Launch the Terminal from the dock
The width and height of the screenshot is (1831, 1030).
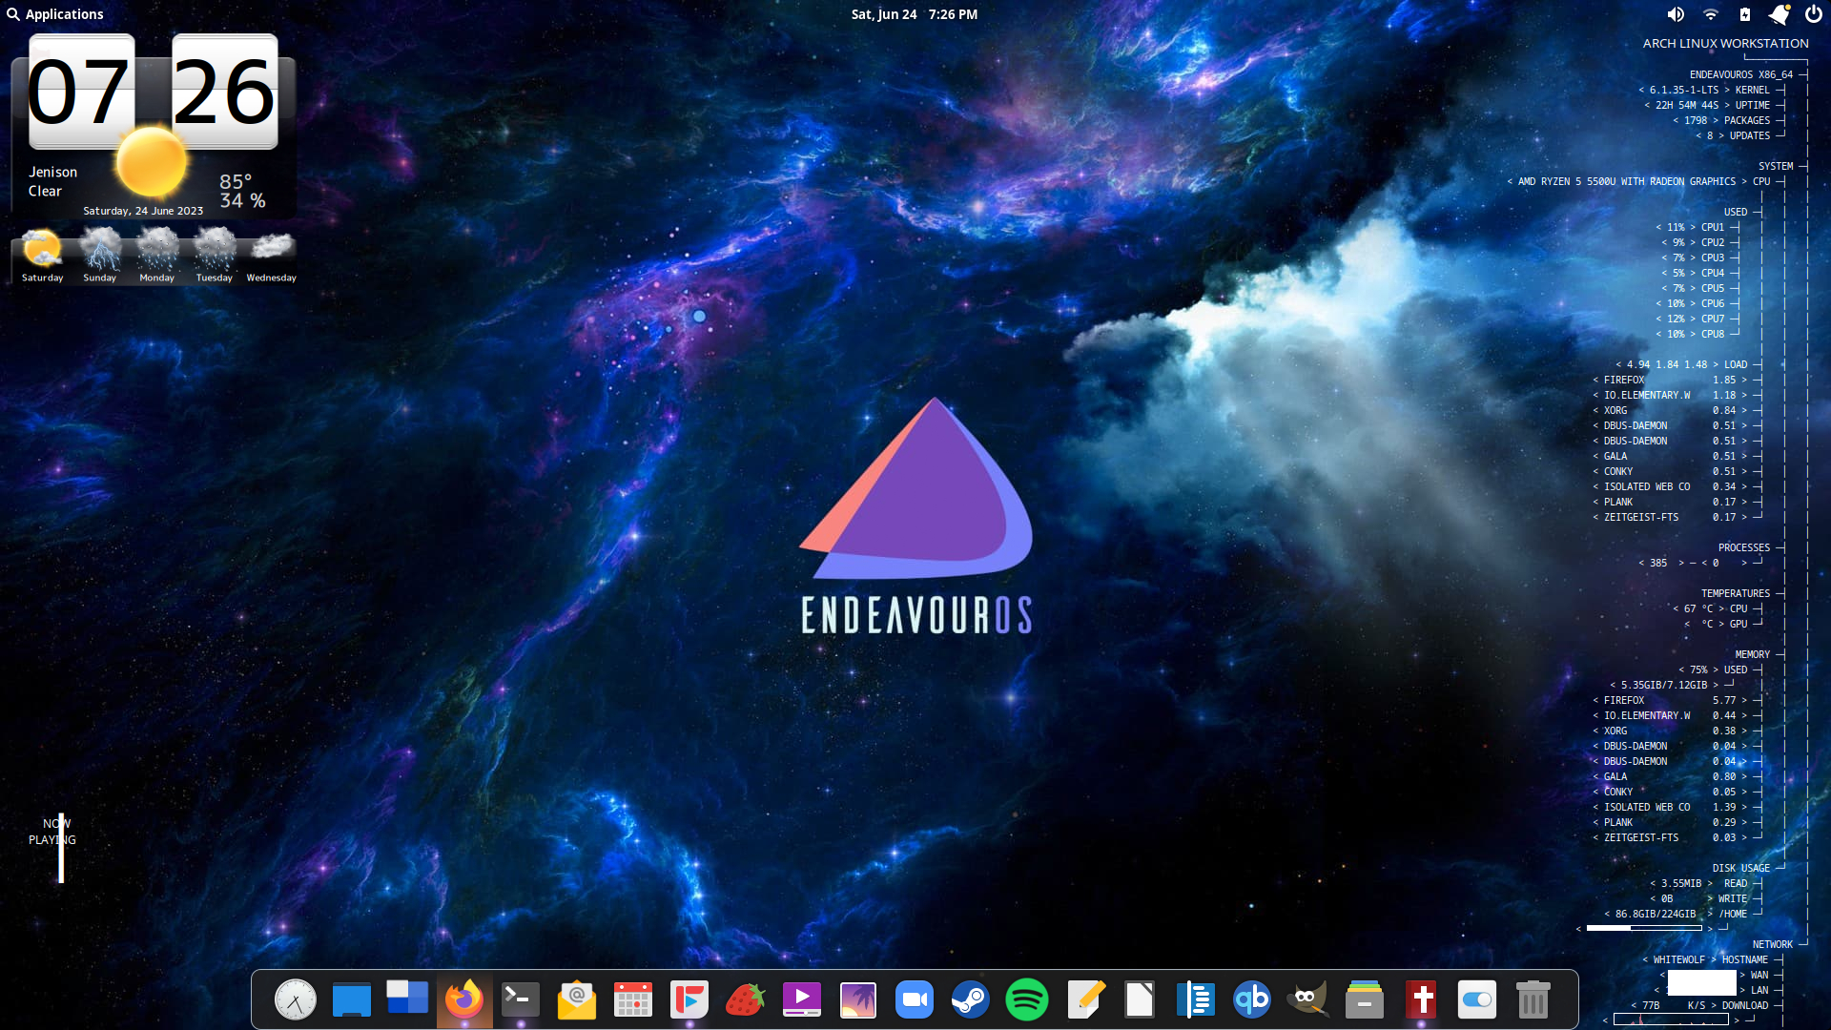click(521, 999)
